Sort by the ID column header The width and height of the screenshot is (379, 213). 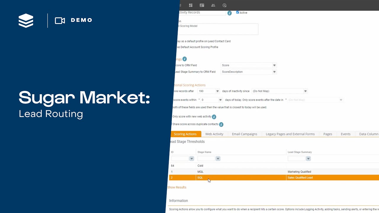172,152
